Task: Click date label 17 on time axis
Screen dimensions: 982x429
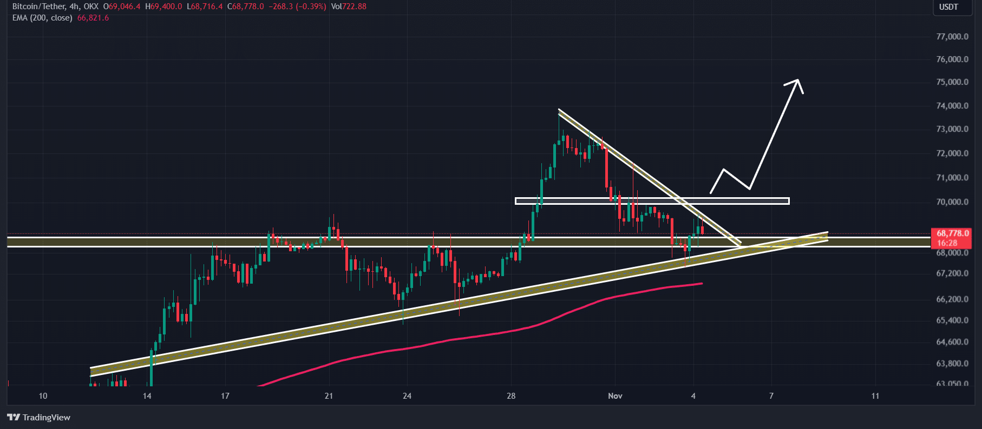Action: (x=225, y=396)
